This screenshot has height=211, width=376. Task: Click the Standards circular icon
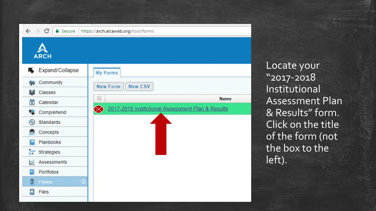pos(32,122)
